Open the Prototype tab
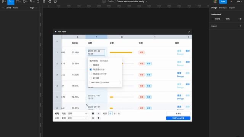Image resolution: width=244 pixels, height=137 pixels. [x=223, y=8]
